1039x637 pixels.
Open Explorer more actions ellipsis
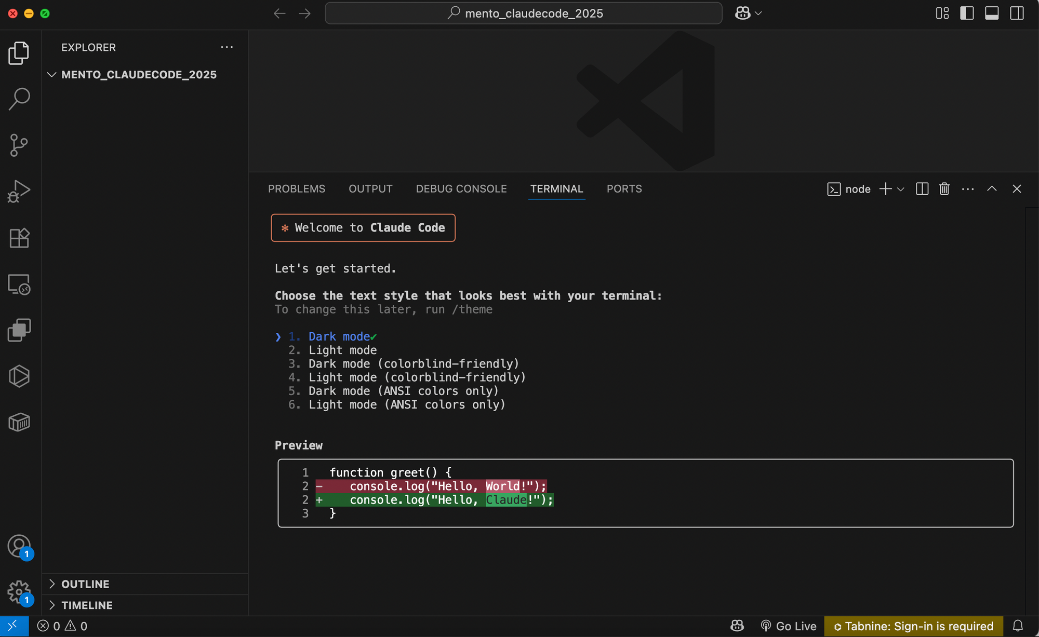[x=227, y=47]
